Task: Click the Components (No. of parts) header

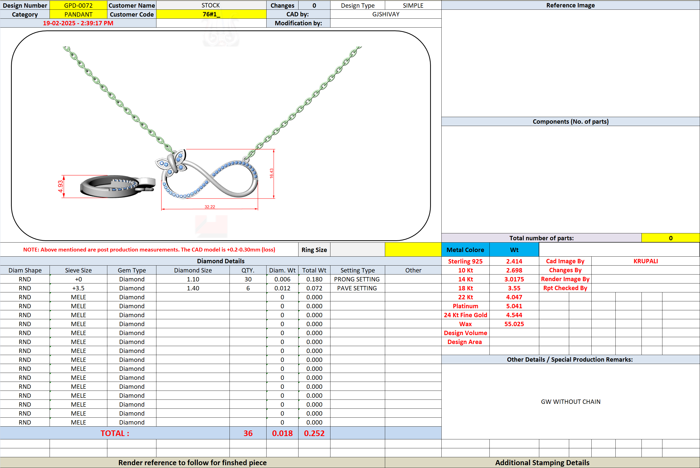Action: 570,121
